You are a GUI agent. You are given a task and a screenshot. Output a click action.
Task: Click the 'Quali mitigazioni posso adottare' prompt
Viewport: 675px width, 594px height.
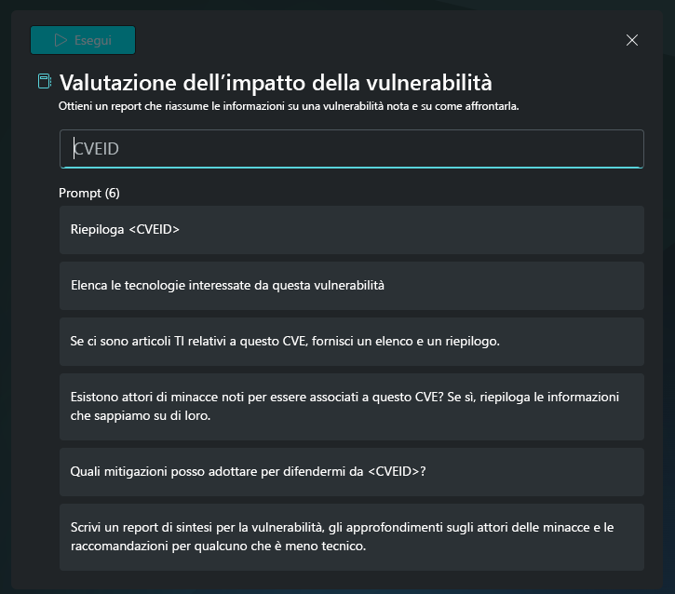pyautogui.click(x=351, y=472)
